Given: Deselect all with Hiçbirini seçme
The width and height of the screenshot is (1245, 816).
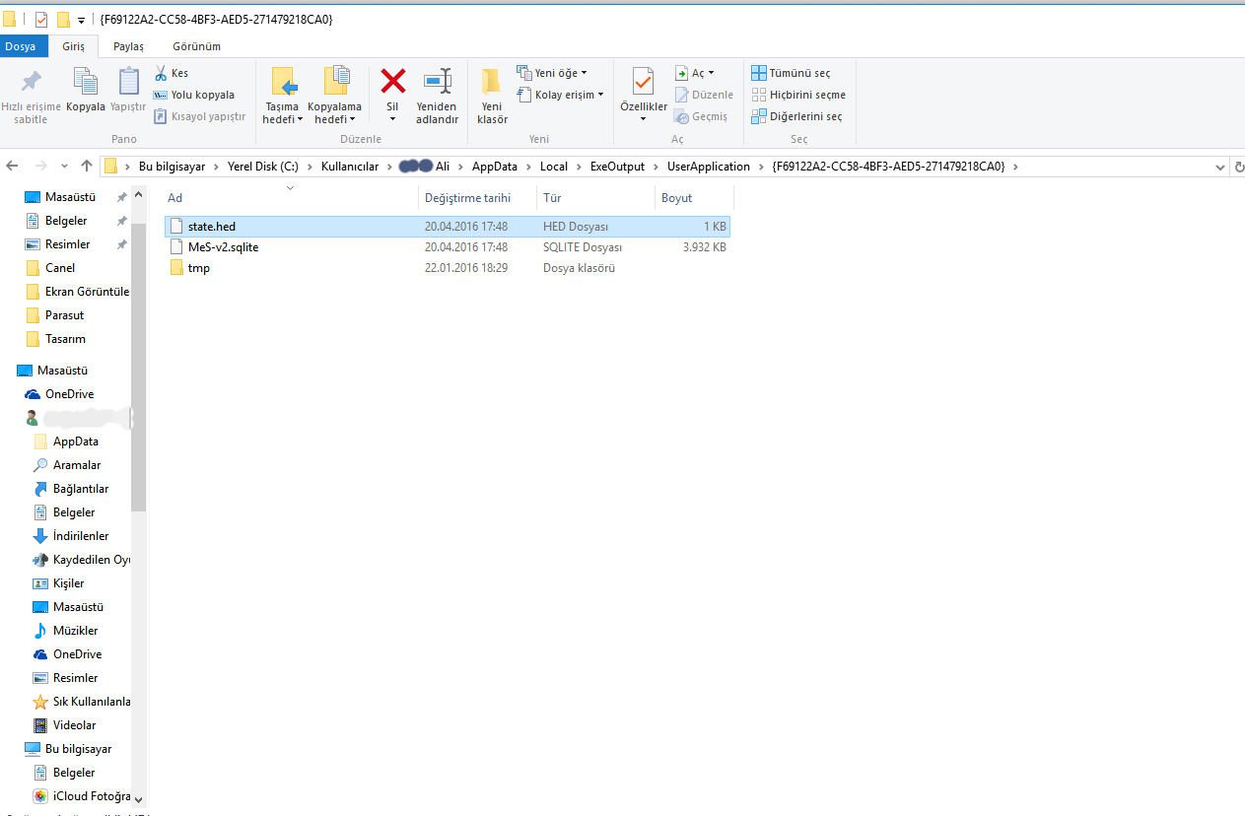Looking at the screenshot, I should 798,95.
